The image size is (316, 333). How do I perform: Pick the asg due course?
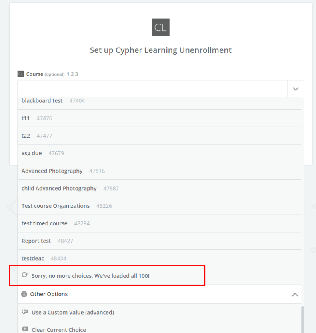(160, 154)
